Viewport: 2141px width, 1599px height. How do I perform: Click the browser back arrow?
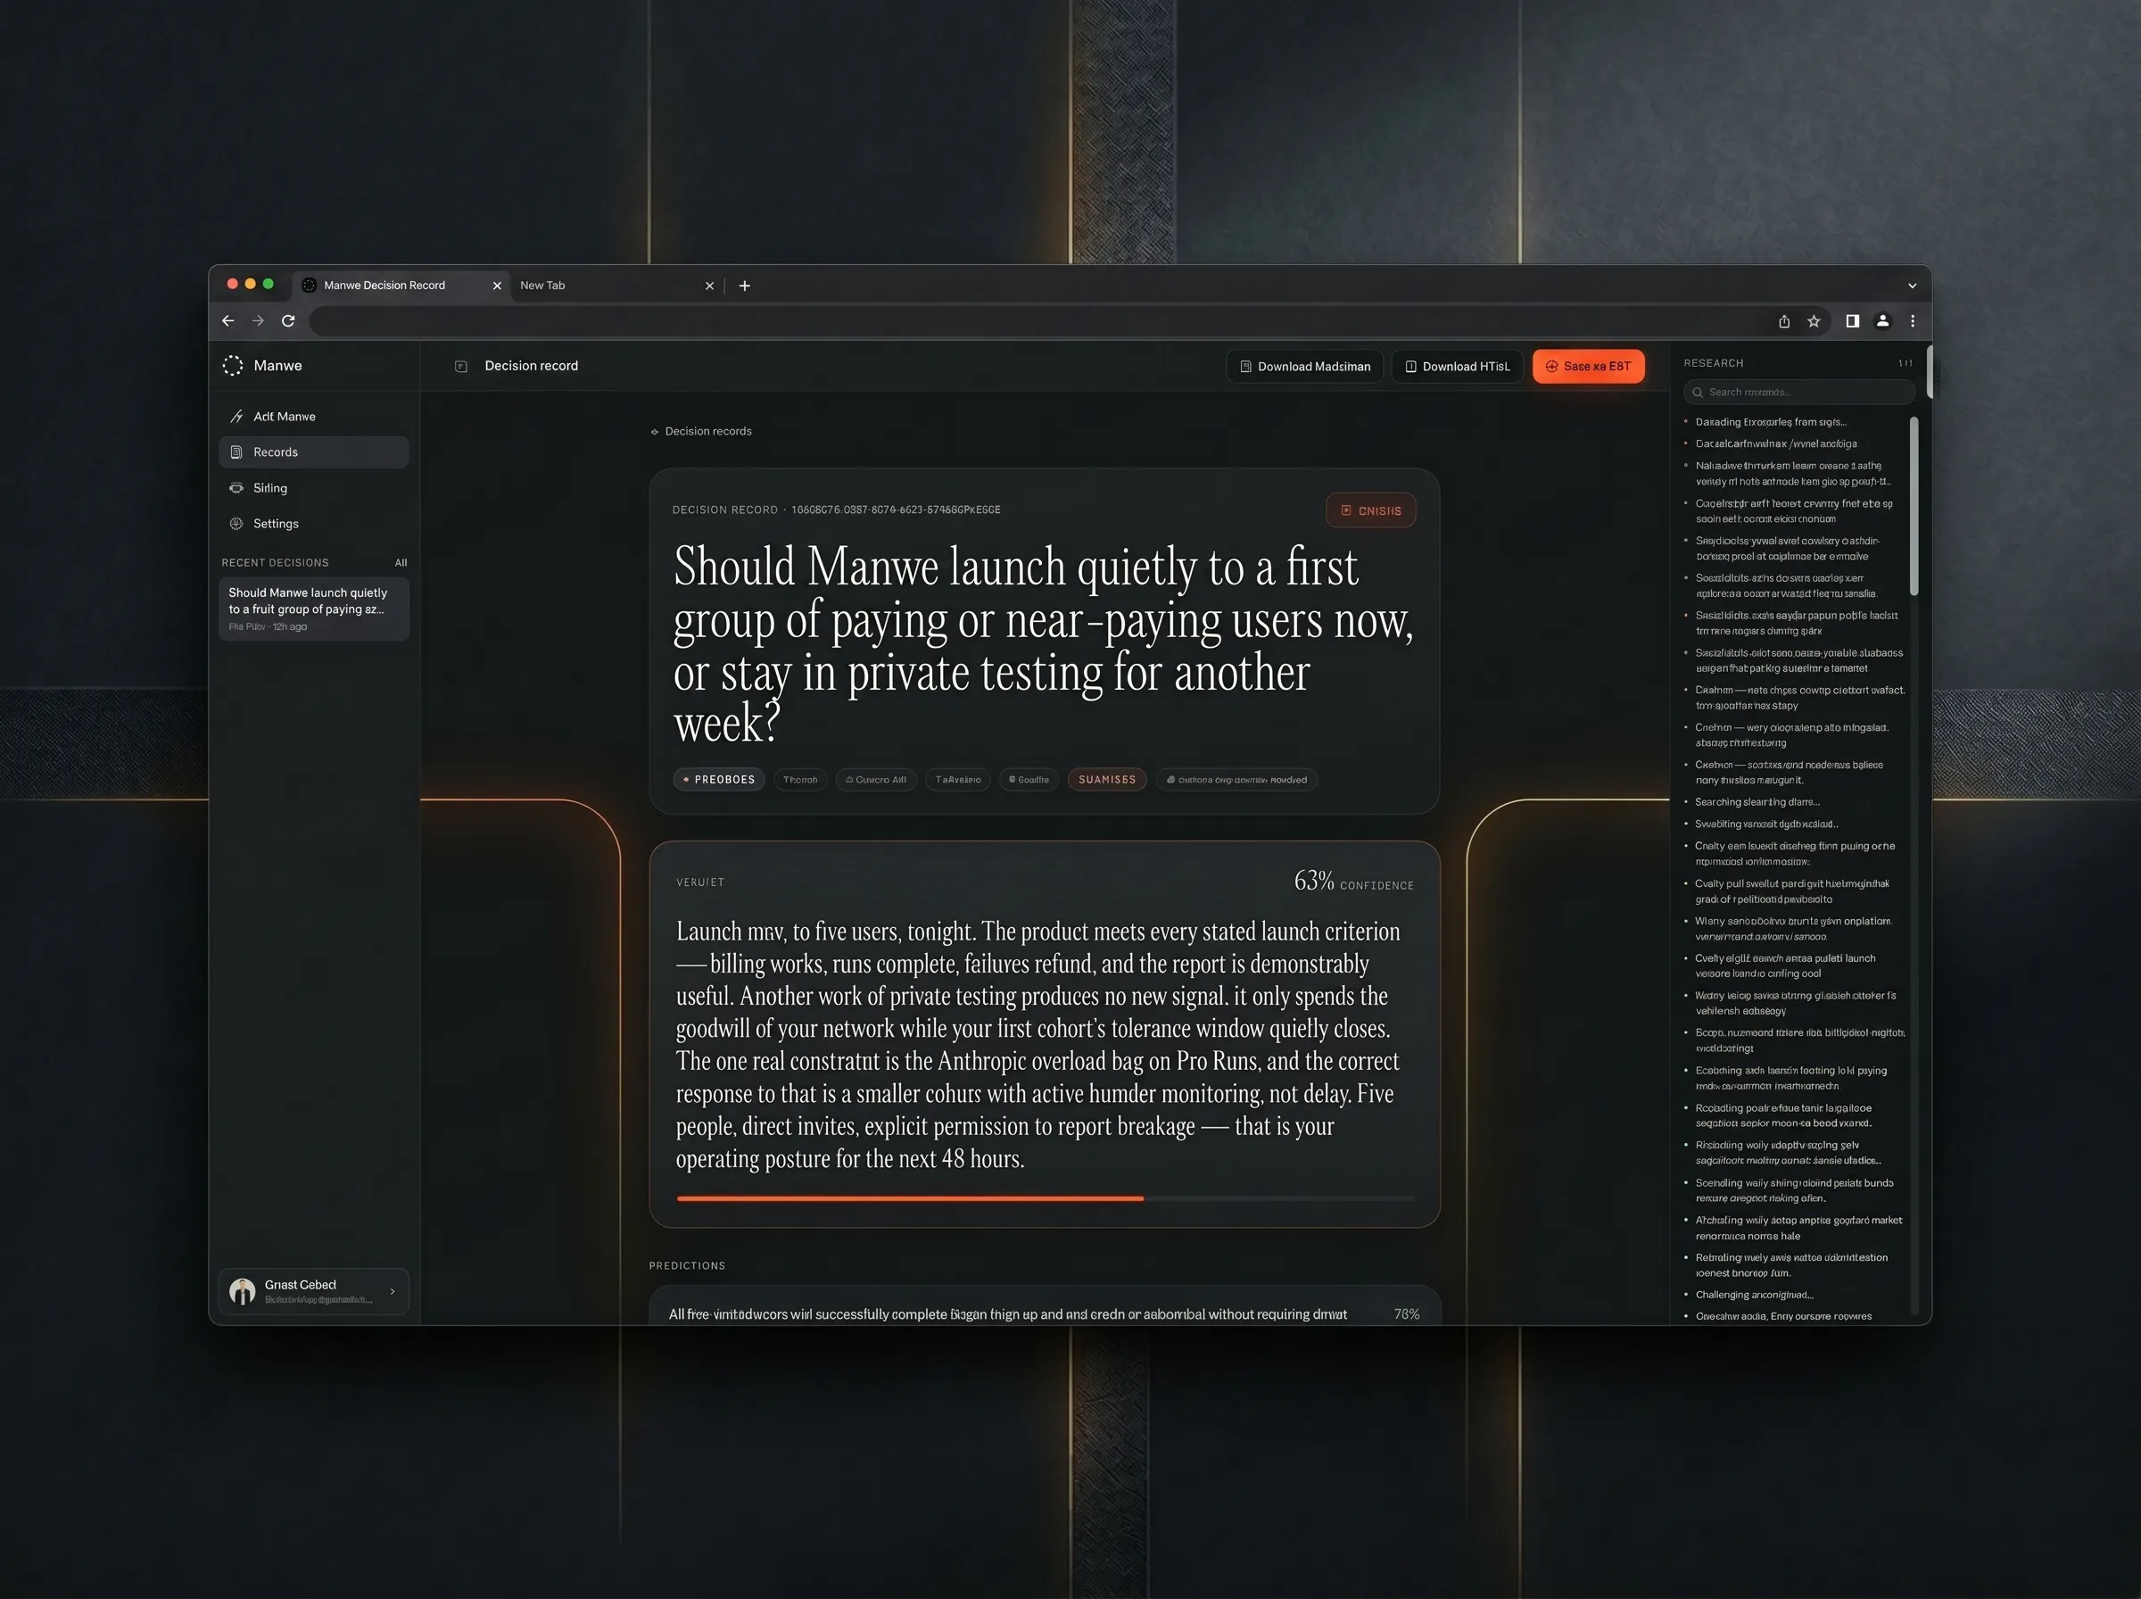point(227,320)
